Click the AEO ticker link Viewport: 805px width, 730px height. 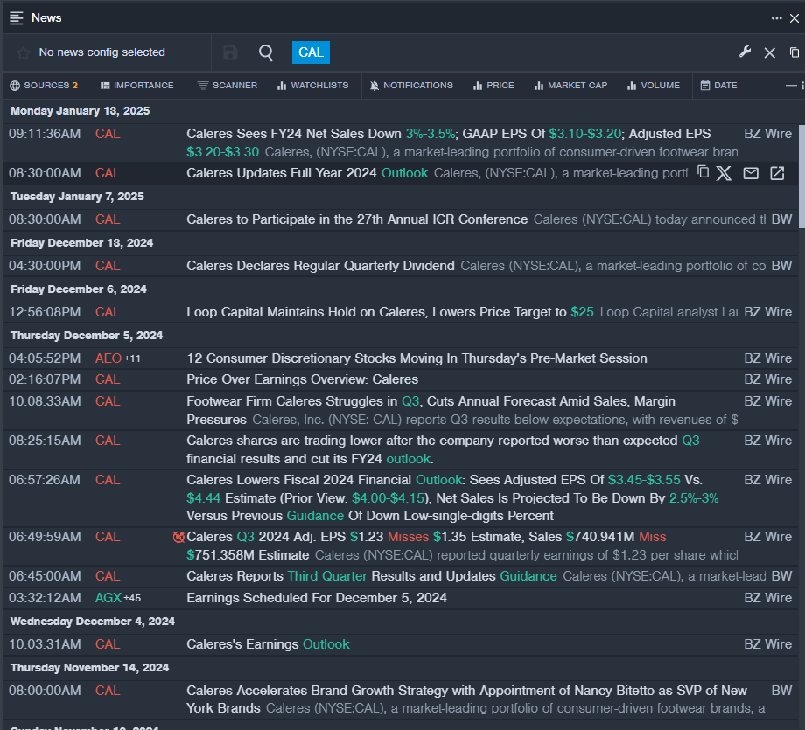108,358
